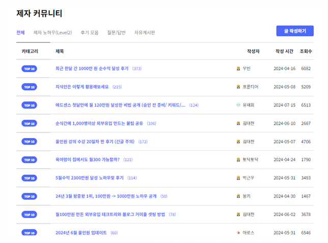Screen dimensions: 328x243
Task: Click author name 토닥토닥
Action: 251,159
